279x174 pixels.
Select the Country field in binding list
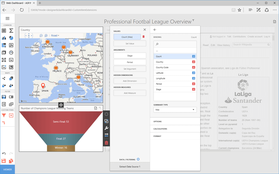(x=160, y=62)
